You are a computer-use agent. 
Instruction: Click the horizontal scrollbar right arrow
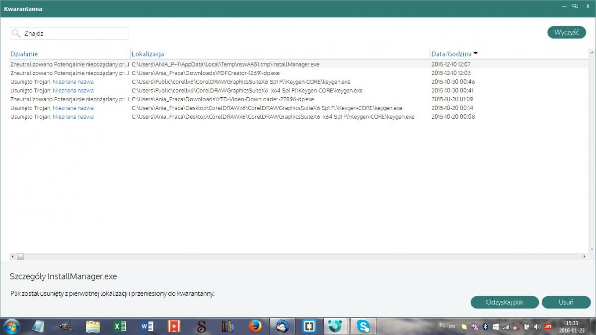point(585,257)
